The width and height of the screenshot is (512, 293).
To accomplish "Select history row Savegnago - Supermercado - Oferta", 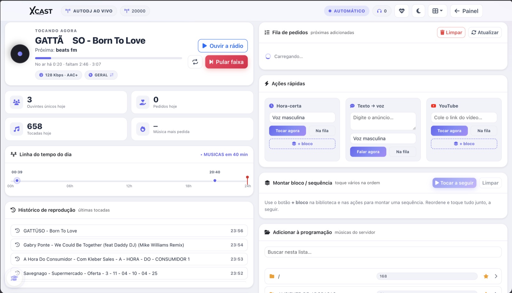I will [x=129, y=273].
